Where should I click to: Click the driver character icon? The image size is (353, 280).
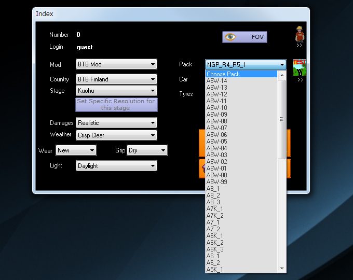(x=299, y=34)
